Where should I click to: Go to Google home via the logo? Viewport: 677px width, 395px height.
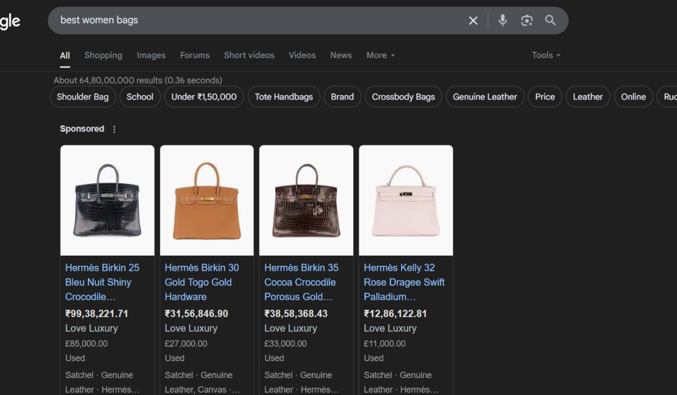pos(10,21)
